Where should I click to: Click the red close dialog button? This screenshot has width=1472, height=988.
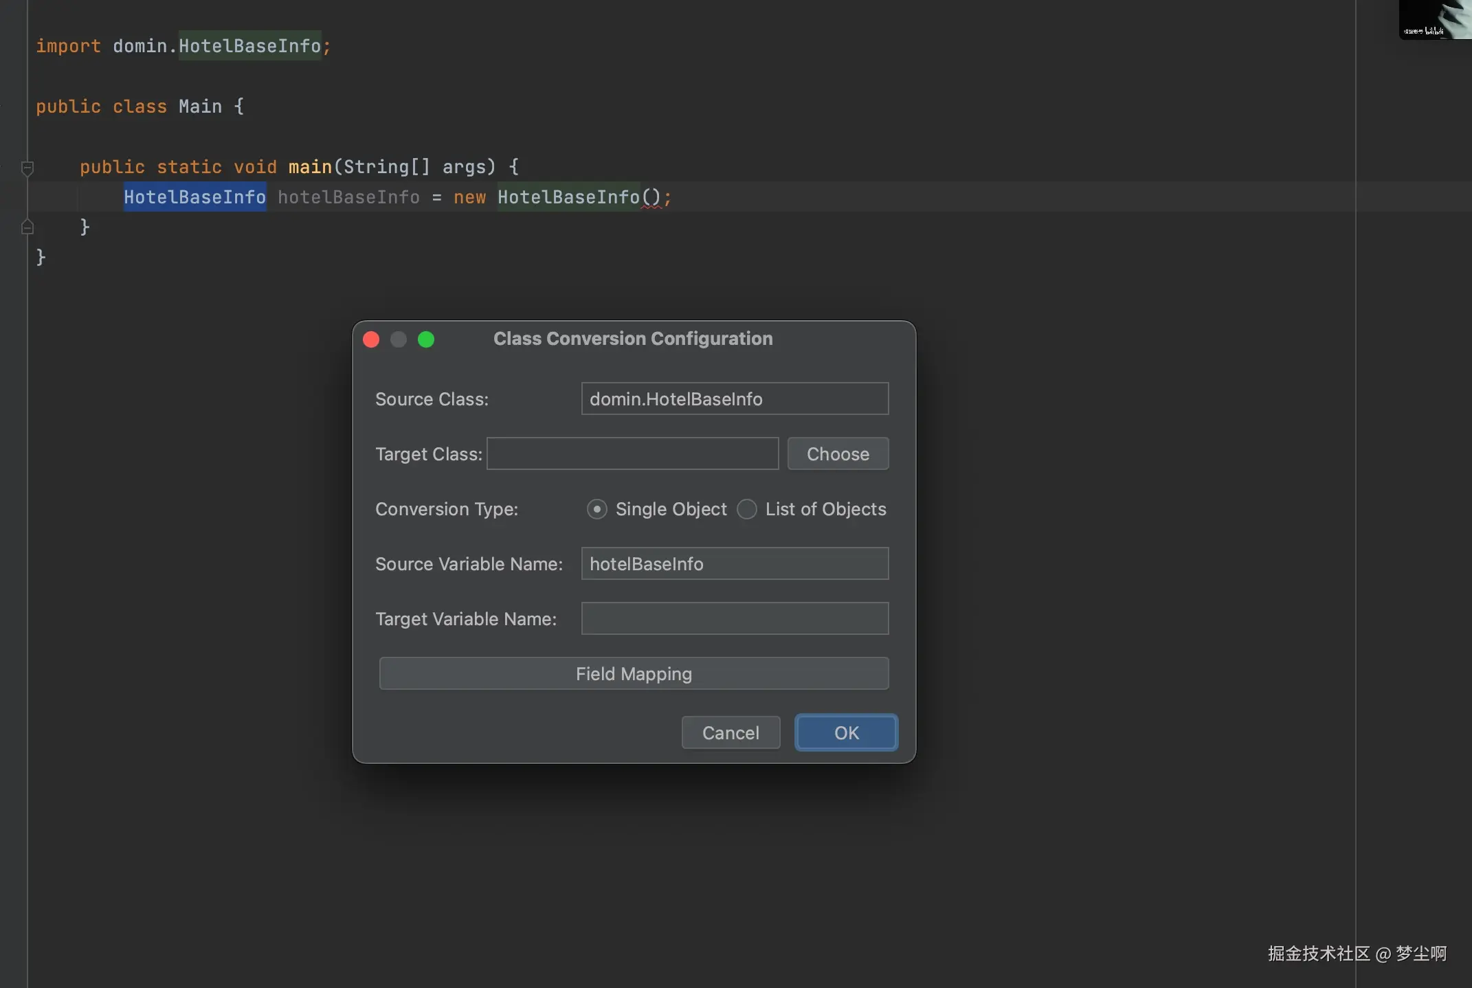[x=371, y=339]
